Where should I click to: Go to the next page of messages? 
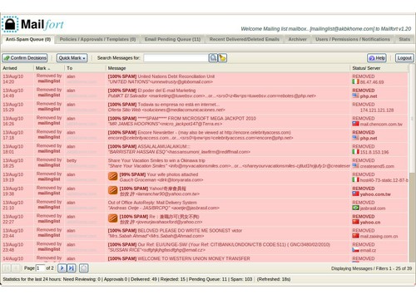click(62, 268)
